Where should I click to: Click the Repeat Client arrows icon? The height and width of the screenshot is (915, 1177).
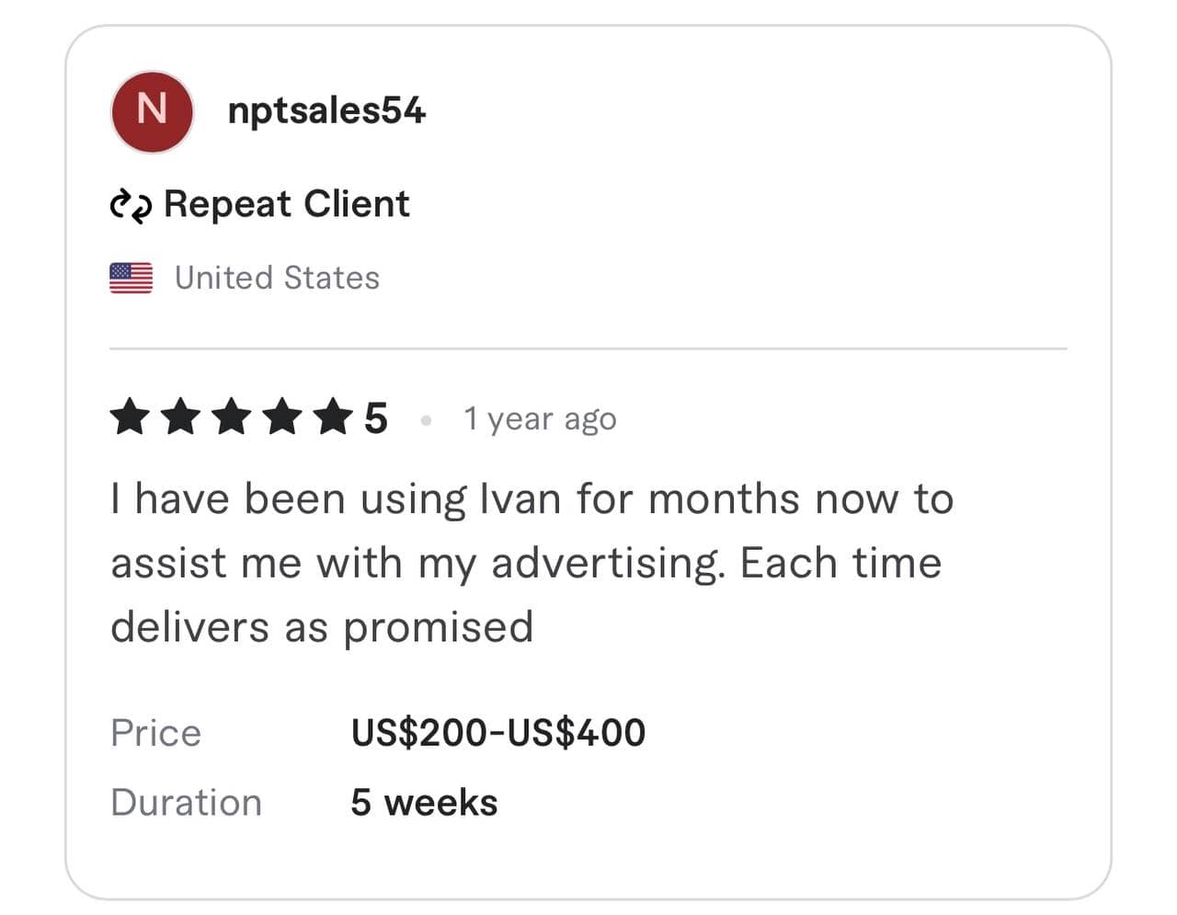tap(131, 205)
